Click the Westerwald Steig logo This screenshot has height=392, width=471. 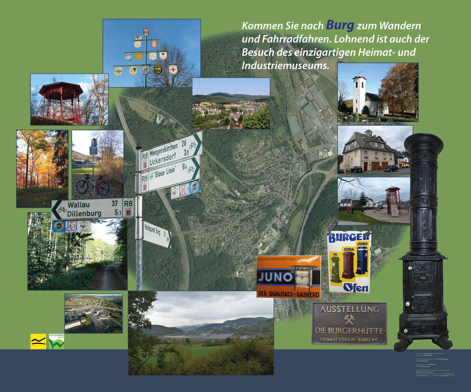(57, 341)
